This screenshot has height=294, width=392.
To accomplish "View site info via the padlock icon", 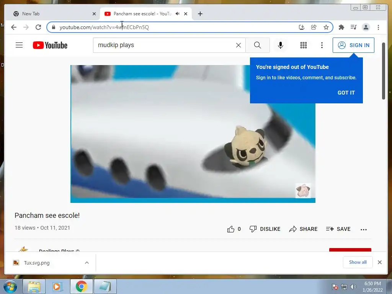I will [x=54, y=27].
